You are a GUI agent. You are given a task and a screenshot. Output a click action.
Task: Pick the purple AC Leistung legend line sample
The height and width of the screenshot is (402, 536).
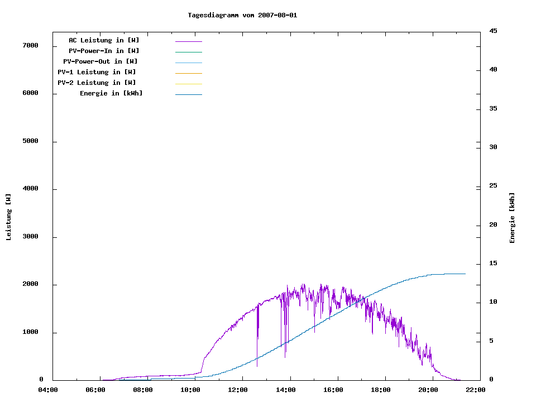click(188, 41)
